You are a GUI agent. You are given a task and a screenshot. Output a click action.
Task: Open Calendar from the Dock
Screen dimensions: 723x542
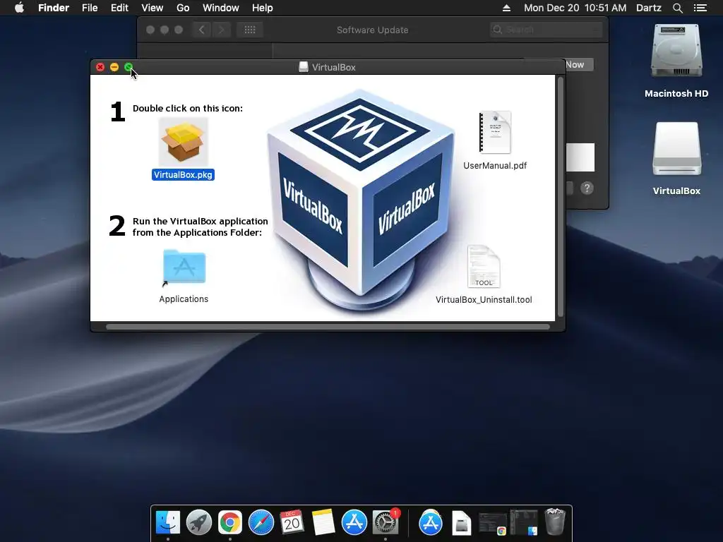coord(292,523)
